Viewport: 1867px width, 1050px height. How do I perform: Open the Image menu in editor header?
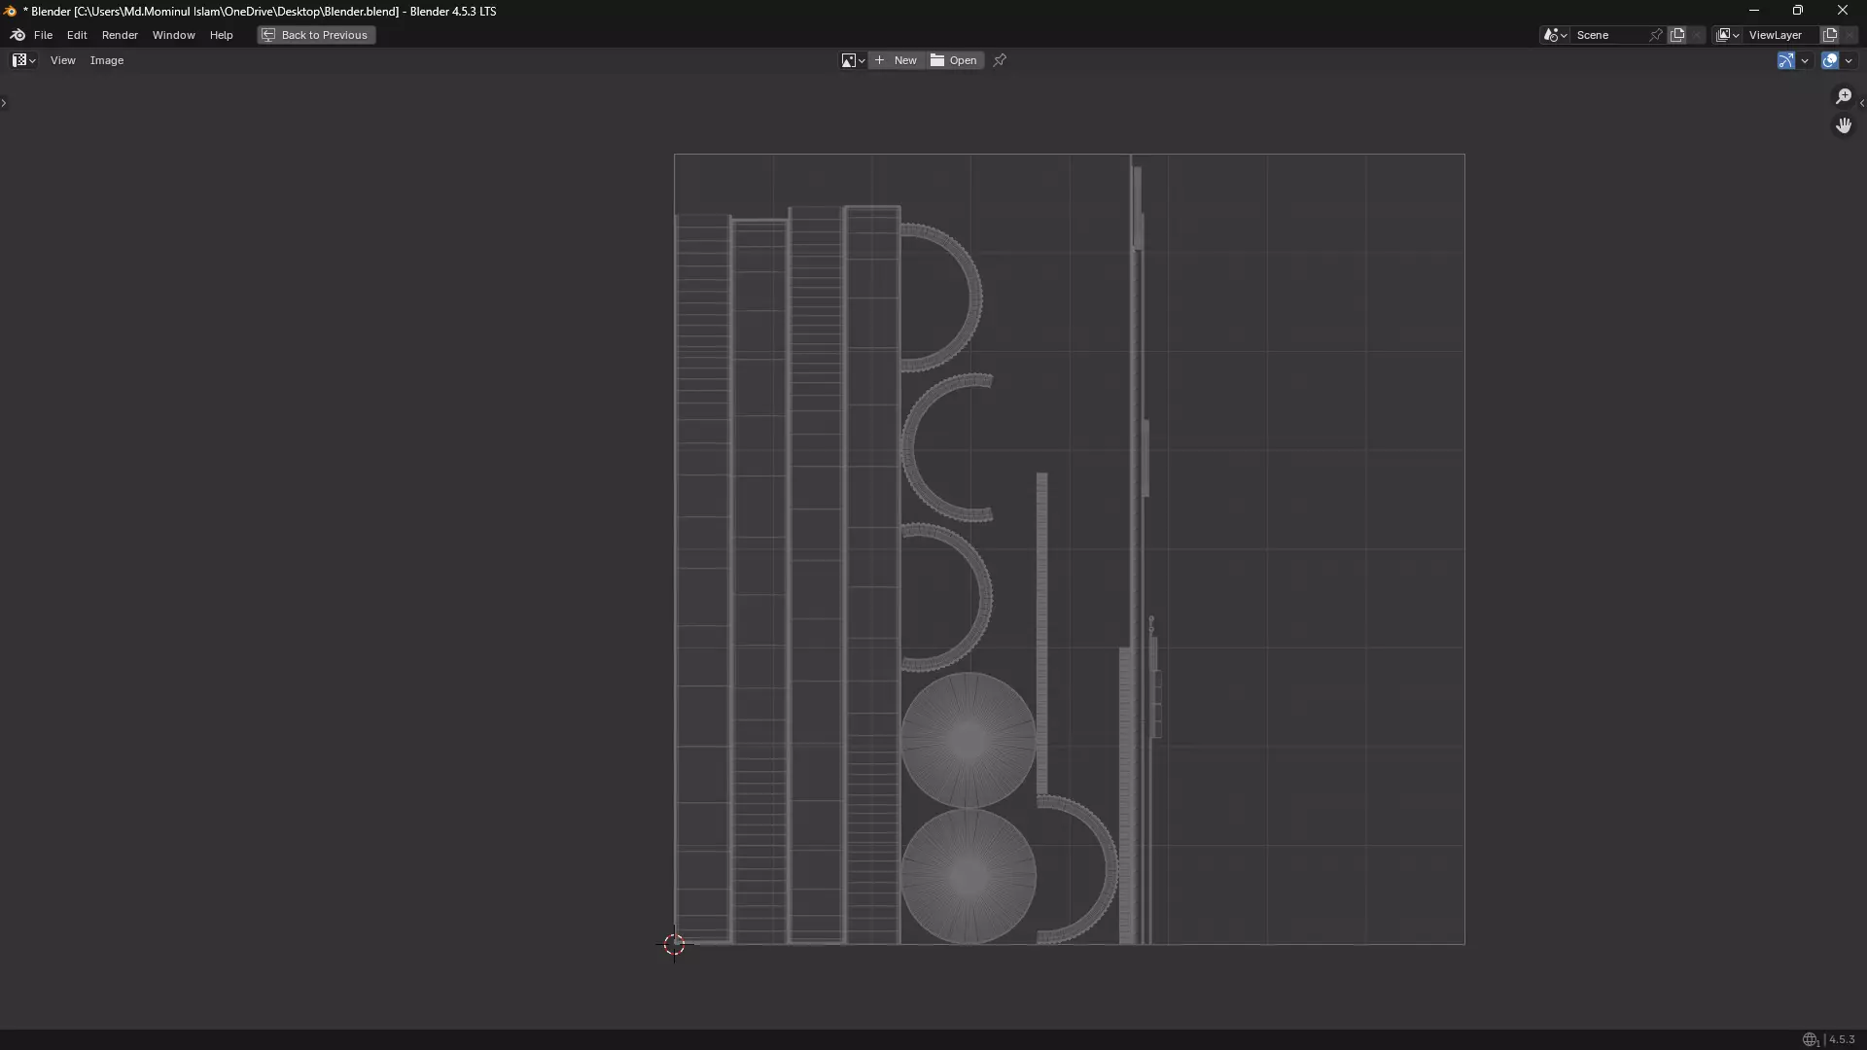tap(107, 60)
